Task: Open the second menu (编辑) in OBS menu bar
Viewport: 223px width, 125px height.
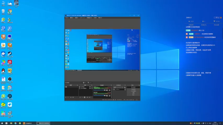Action: (72, 18)
